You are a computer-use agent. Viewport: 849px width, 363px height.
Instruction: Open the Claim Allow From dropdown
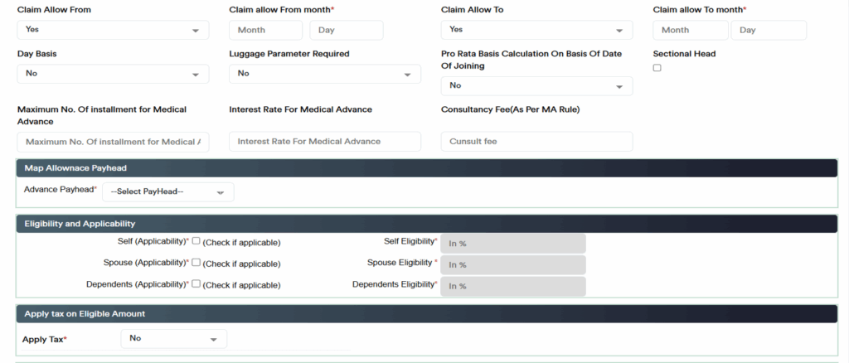tap(113, 30)
